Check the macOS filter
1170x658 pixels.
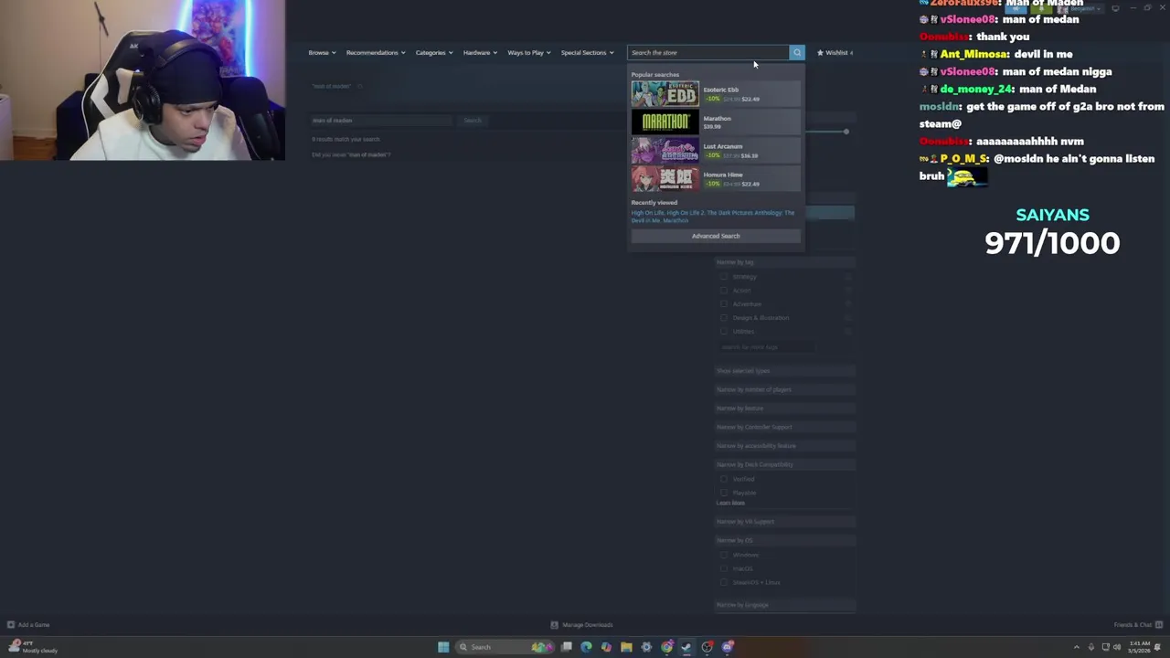point(724,568)
